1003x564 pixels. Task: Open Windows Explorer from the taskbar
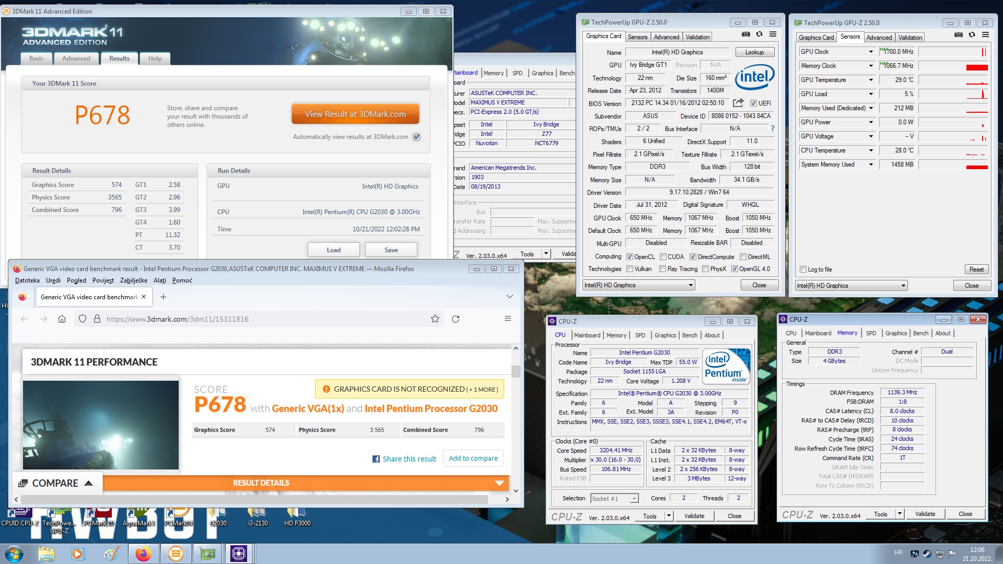point(46,554)
